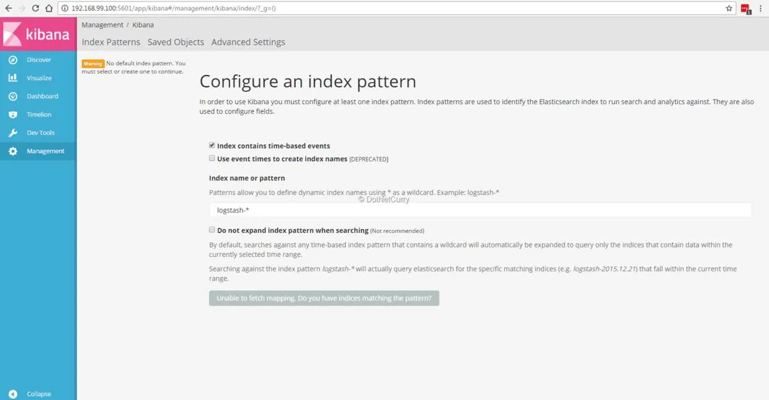Click Dev Tools label in sidebar
This screenshot has height=400, width=769.
41,133
